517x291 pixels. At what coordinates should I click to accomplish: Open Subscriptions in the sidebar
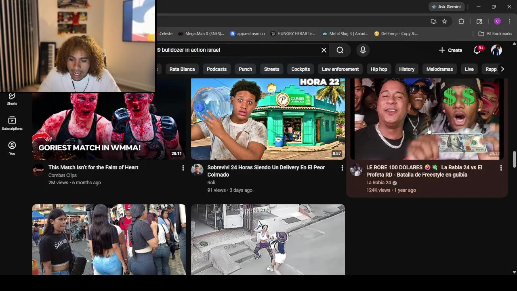[12, 124]
